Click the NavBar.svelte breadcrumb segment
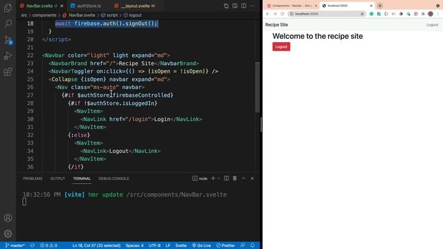Viewport: 443px width, 249px height. tap(79, 15)
